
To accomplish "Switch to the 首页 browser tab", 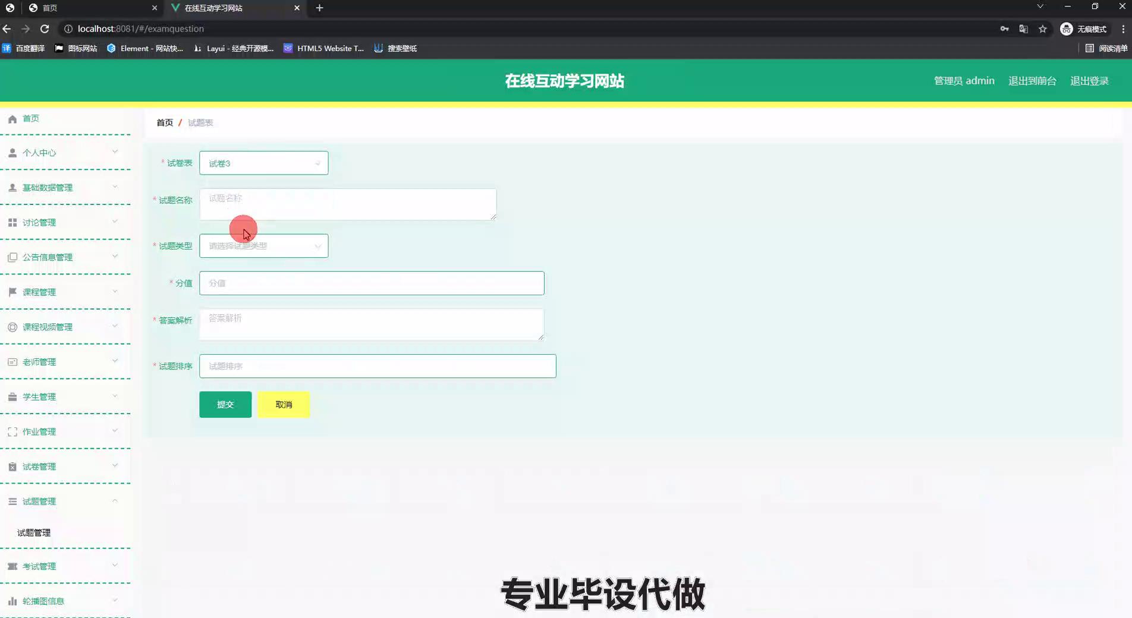I will tap(89, 8).
